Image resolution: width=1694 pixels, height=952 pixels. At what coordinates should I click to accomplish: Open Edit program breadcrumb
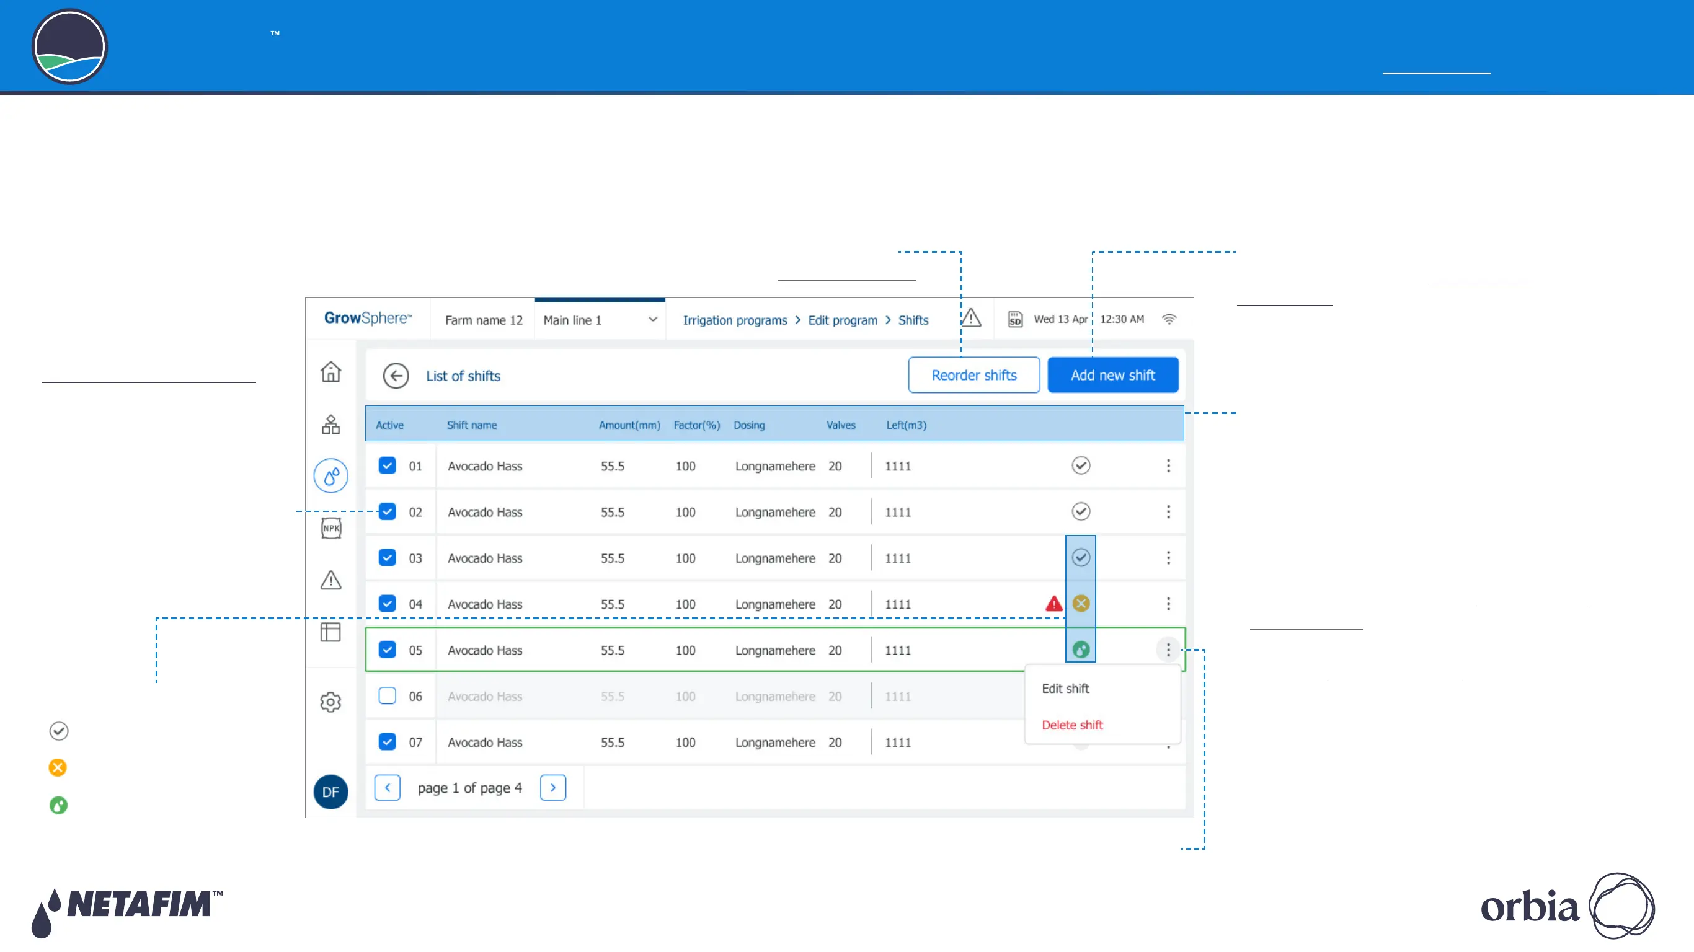pyautogui.click(x=843, y=320)
